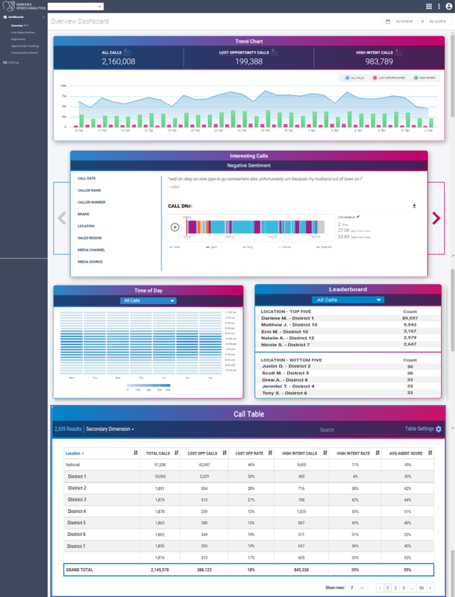The image size is (455, 597).
Task: Go to next interesting call arrow
Action: pos(436,218)
